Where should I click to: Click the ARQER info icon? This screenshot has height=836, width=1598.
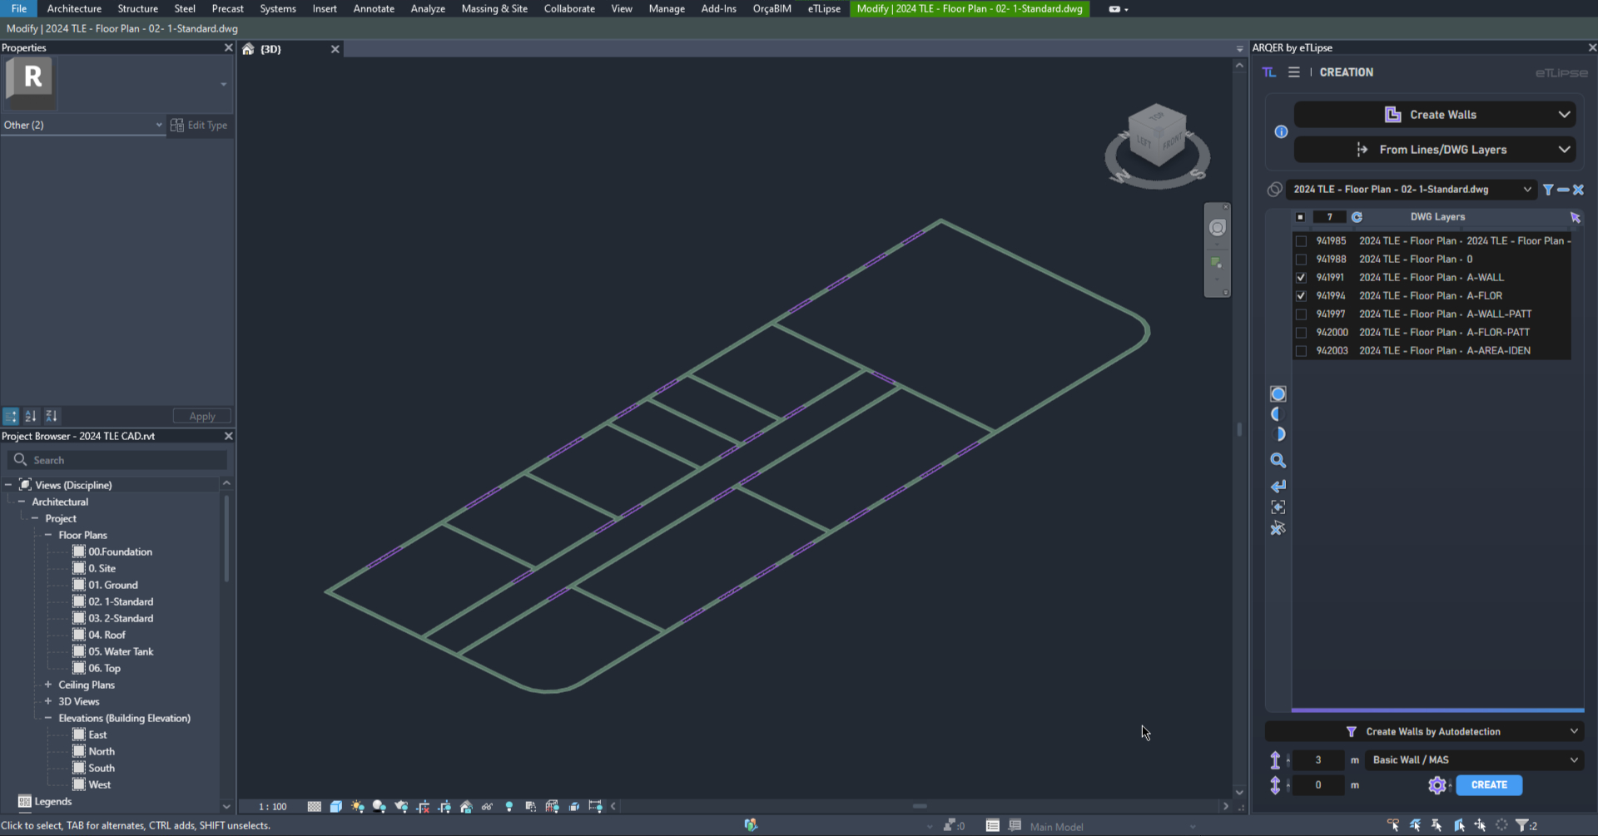click(x=1281, y=131)
